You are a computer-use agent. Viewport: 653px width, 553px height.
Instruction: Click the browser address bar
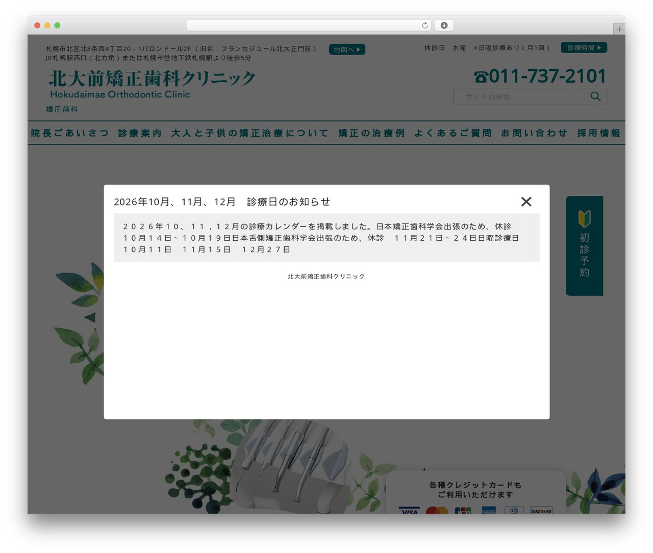coord(309,26)
